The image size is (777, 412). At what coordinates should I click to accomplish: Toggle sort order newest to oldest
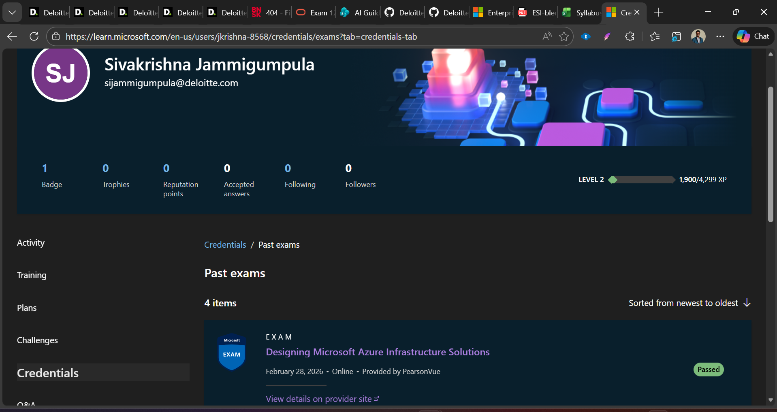point(689,303)
